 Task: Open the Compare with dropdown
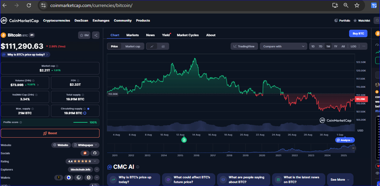pyautogui.click(x=283, y=46)
